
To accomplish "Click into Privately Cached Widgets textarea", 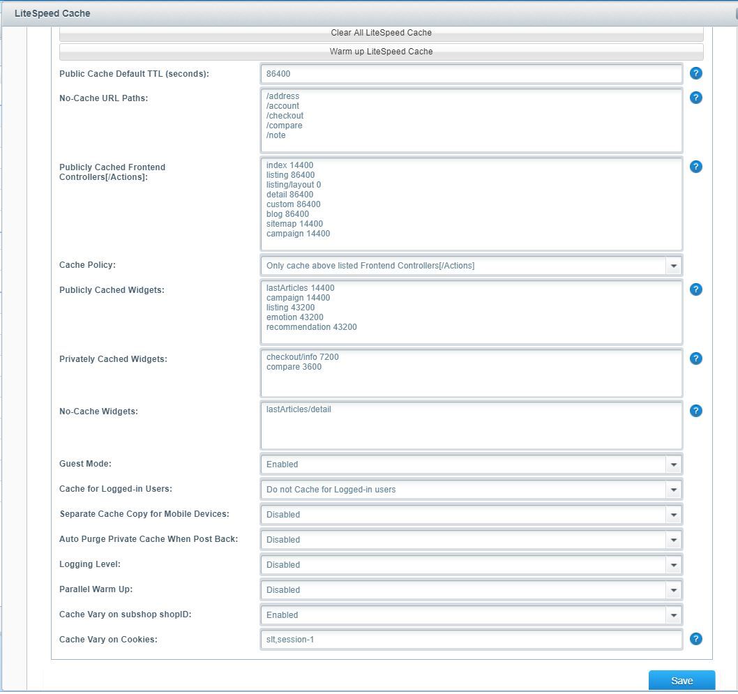I will coord(471,374).
